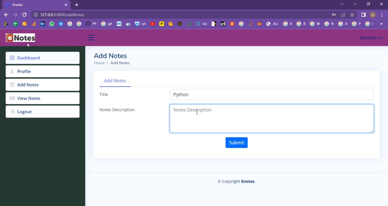The height and width of the screenshot is (206, 388).
Task: Click the Title input field
Action: (272, 95)
